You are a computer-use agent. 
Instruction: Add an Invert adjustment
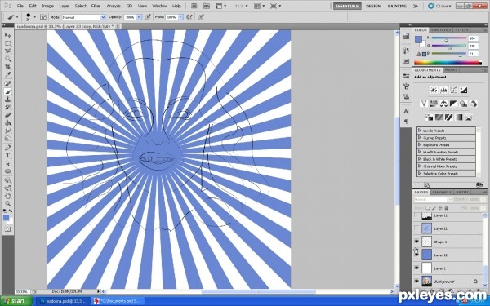click(x=429, y=118)
